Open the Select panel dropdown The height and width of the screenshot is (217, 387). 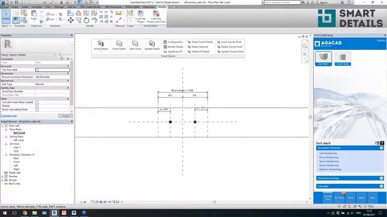click(6, 26)
